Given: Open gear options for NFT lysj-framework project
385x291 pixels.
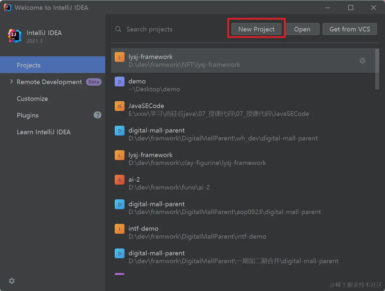Looking at the screenshot, I should [x=362, y=61].
